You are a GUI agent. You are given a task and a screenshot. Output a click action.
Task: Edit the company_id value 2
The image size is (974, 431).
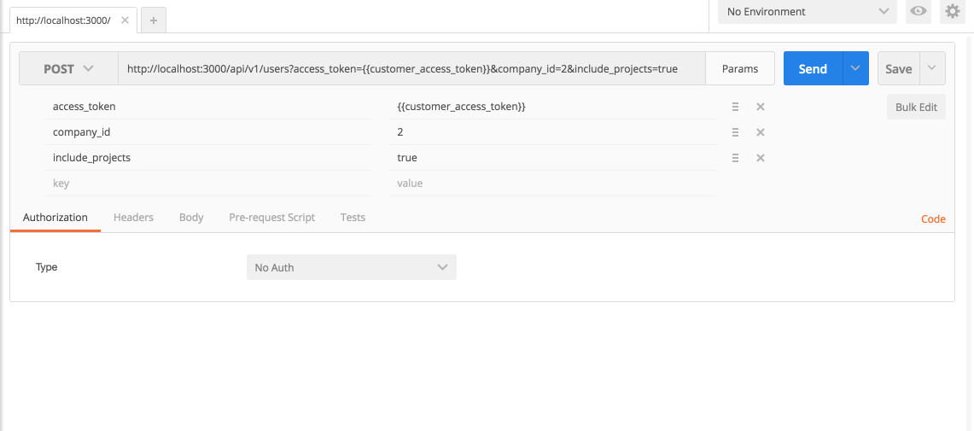552,132
